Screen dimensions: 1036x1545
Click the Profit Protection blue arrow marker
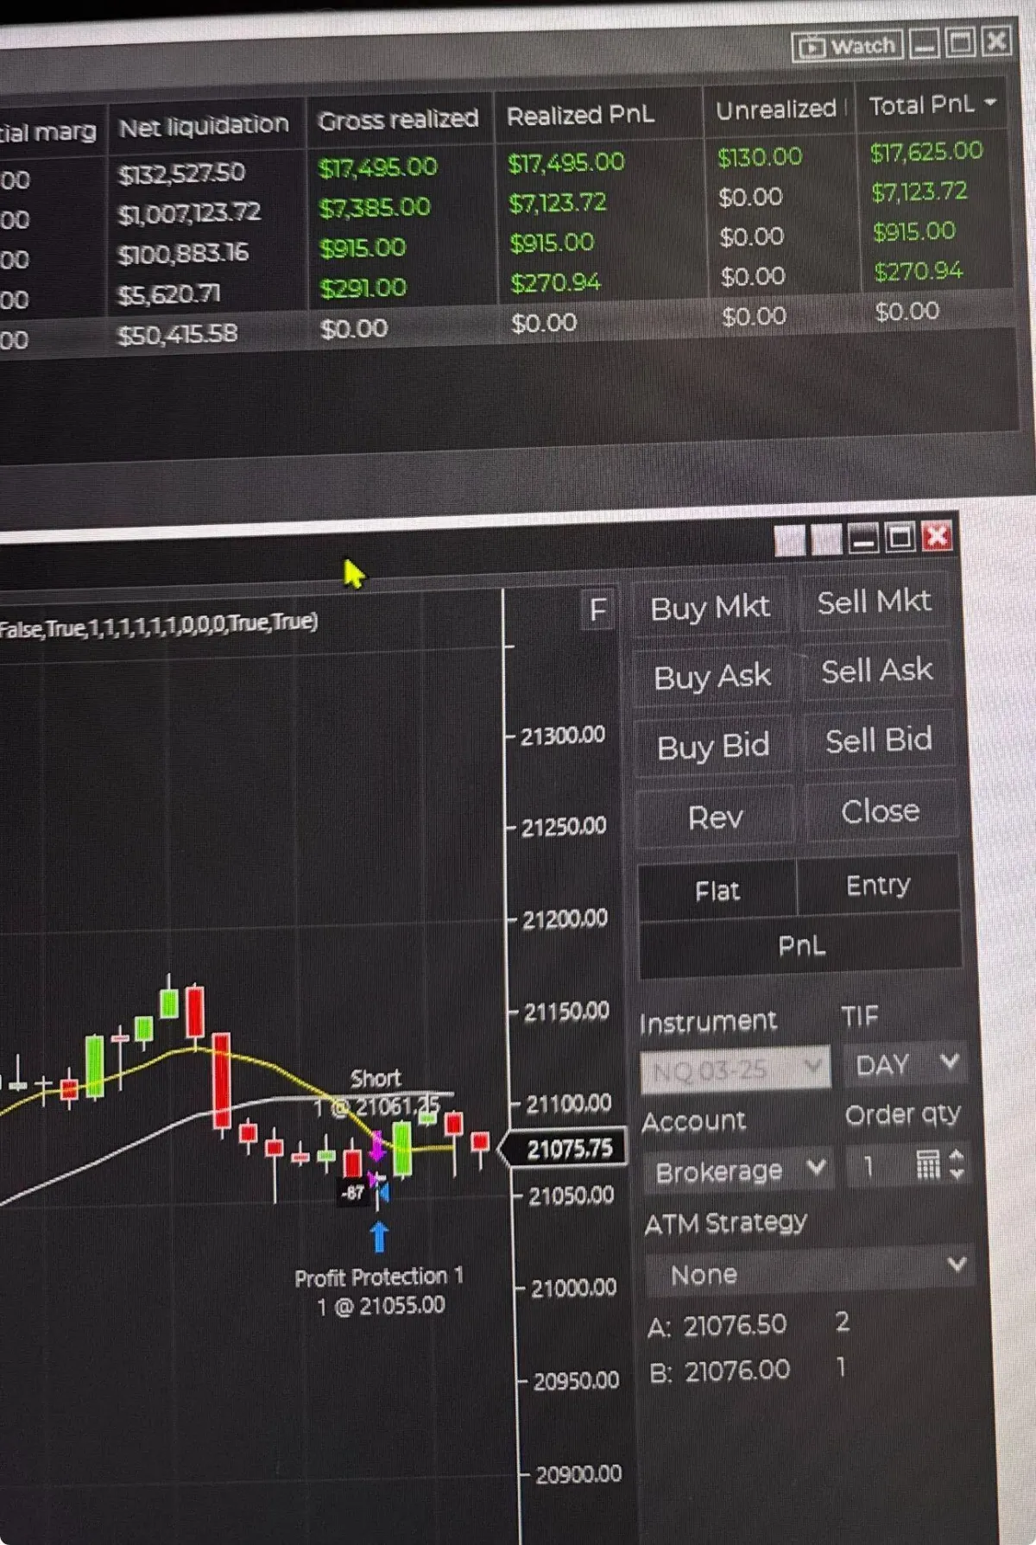[x=379, y=1236]
